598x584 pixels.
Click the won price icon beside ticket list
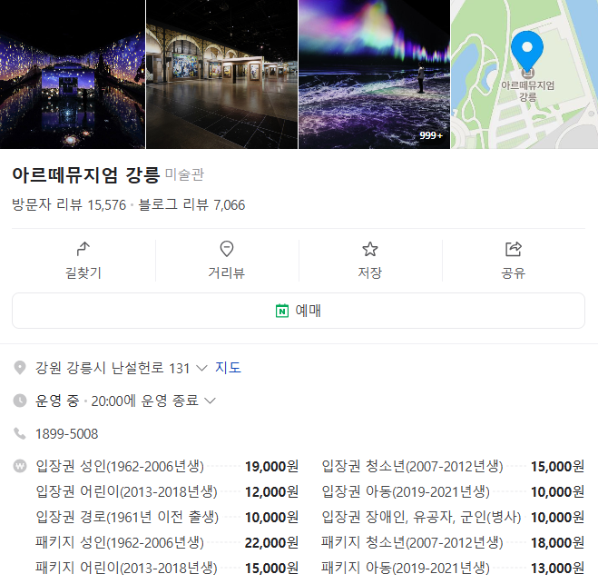pyautogui.click(x=20, y=466)
